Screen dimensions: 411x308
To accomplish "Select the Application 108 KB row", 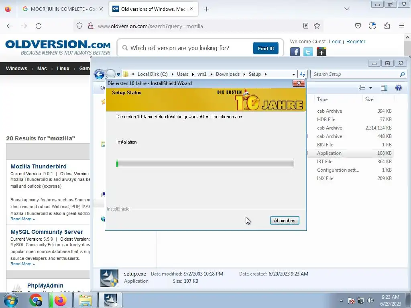I will (350, 153).
